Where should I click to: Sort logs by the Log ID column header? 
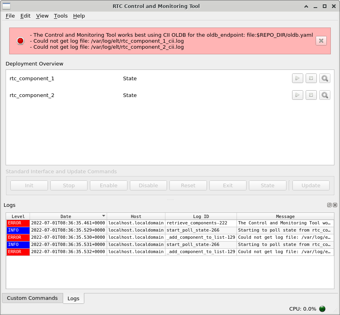201,216
